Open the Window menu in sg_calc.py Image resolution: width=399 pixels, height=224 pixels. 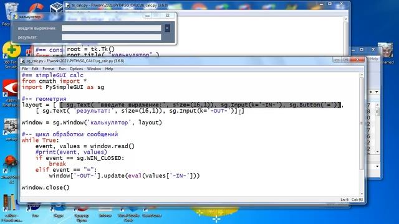point(94,69)
